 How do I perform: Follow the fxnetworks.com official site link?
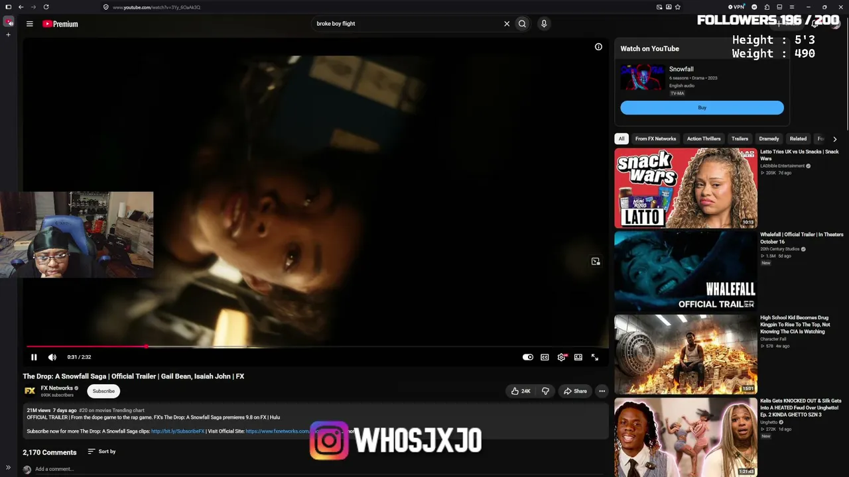pos(277,431)
